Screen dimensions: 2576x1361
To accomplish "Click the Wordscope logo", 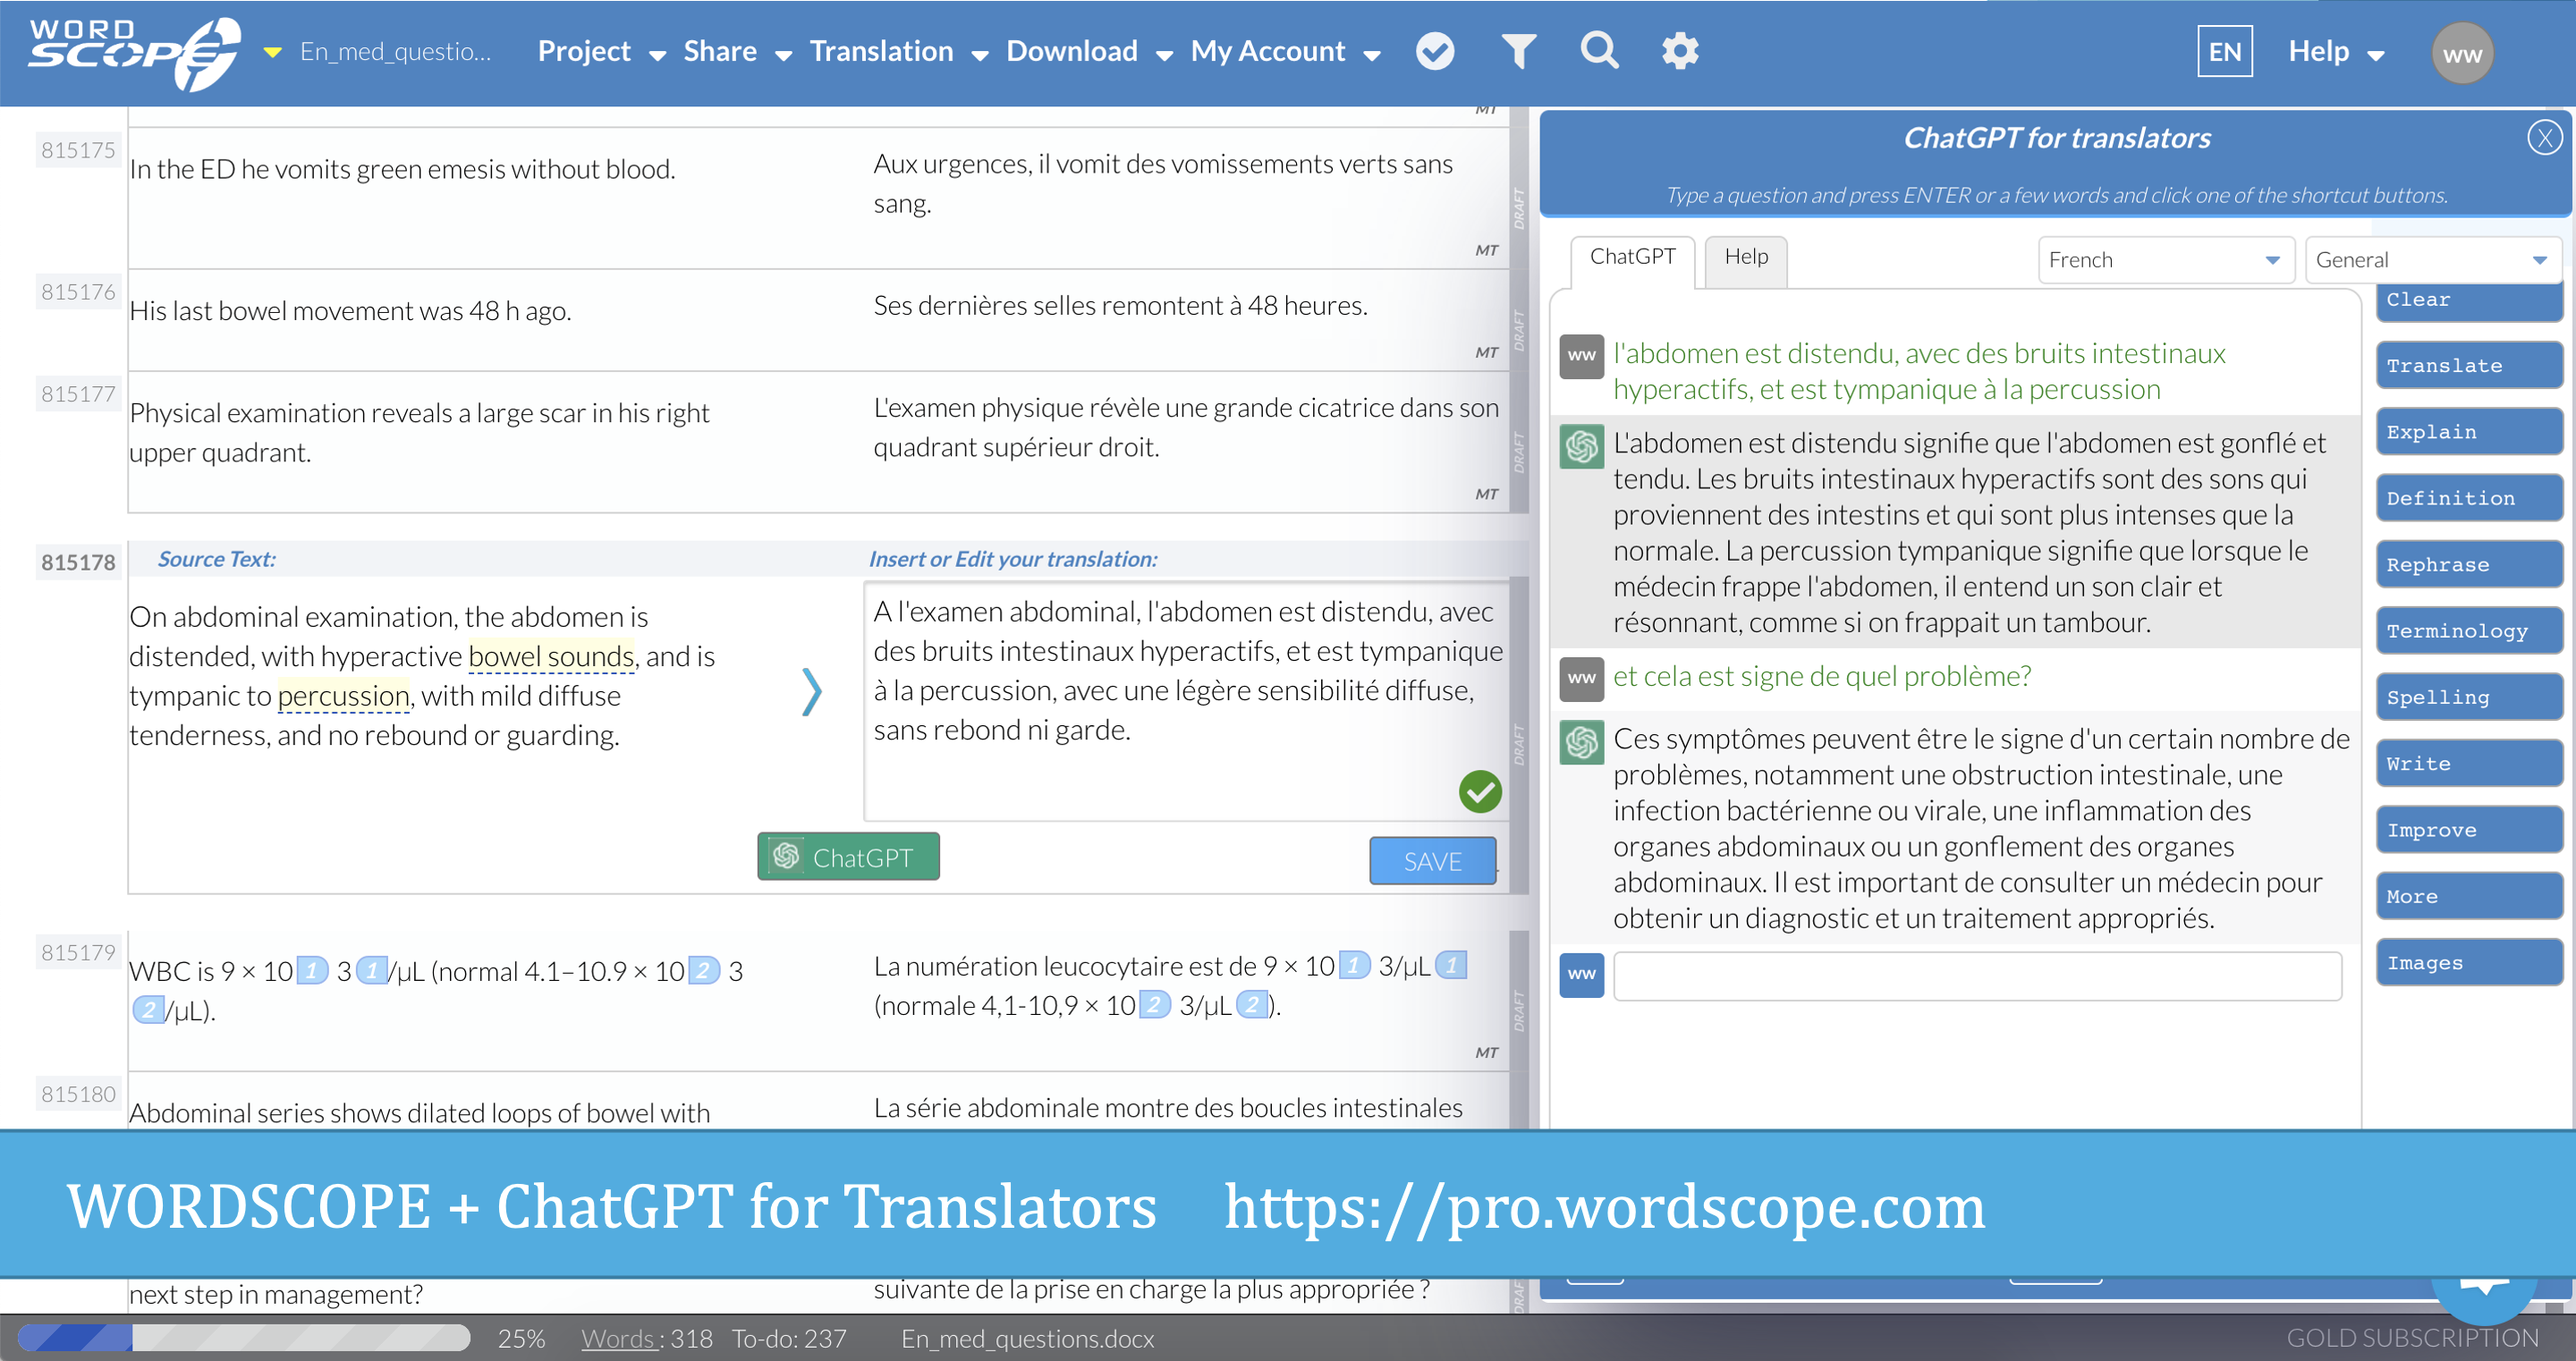I will click(134, 52).
